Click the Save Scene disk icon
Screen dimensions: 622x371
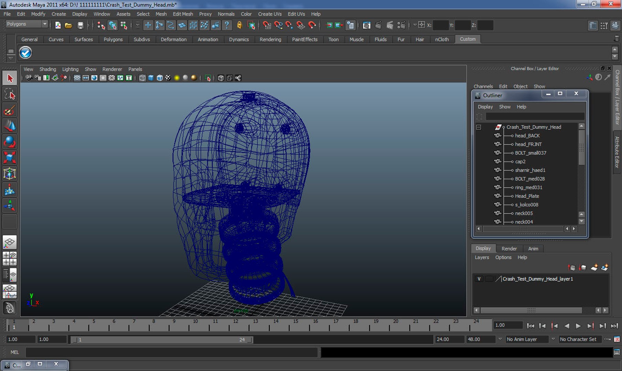[80, 25]
